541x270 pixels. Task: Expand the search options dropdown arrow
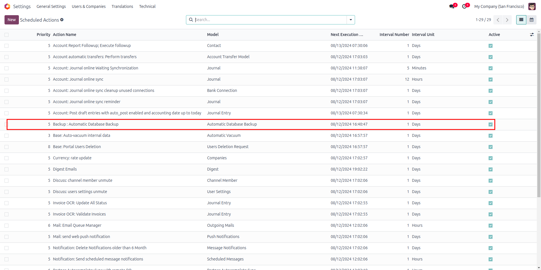point(351,20)
